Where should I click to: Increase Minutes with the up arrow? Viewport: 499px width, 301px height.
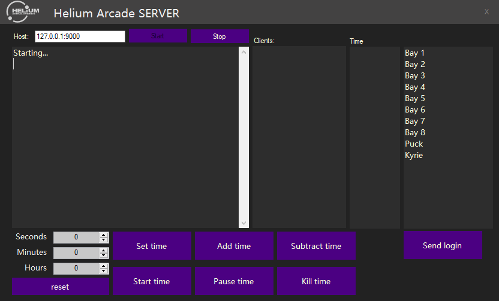[104, 250]
